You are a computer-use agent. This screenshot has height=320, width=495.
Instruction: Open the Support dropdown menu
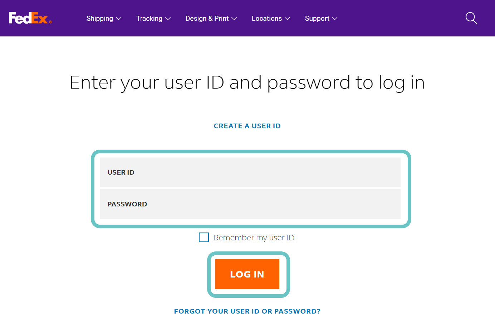coord(321,18)
